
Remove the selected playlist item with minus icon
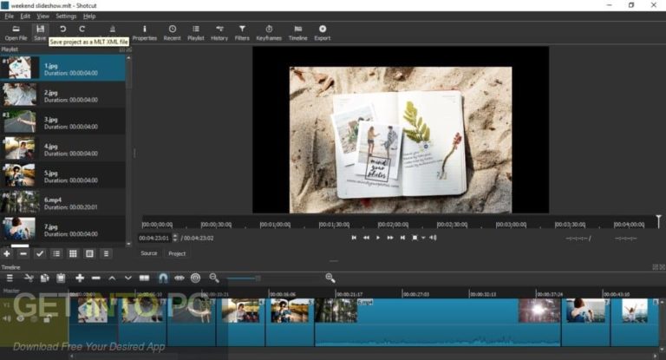pyautogui.click(x=23, y=254)
